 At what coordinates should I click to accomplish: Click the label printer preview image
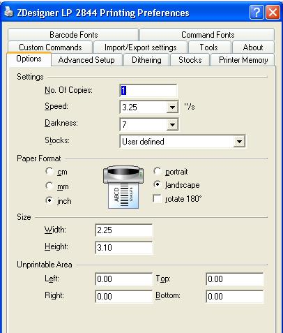point(123,187)
